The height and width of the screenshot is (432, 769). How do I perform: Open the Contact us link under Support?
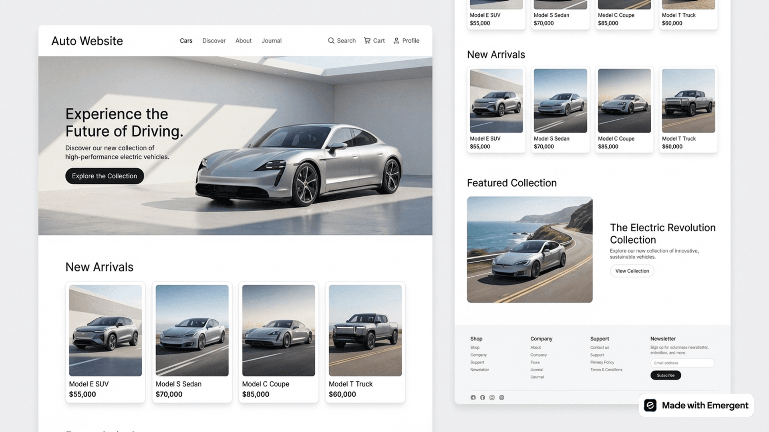pos(599,347)
